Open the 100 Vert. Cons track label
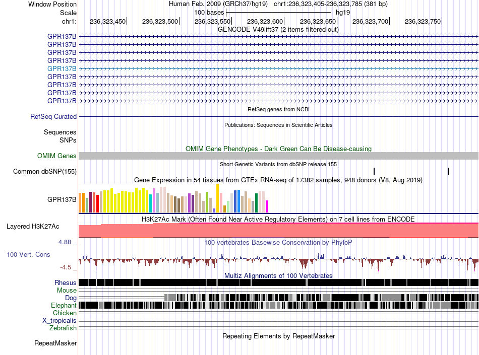This screenshot has height=355, width=479. pos(28,254)
